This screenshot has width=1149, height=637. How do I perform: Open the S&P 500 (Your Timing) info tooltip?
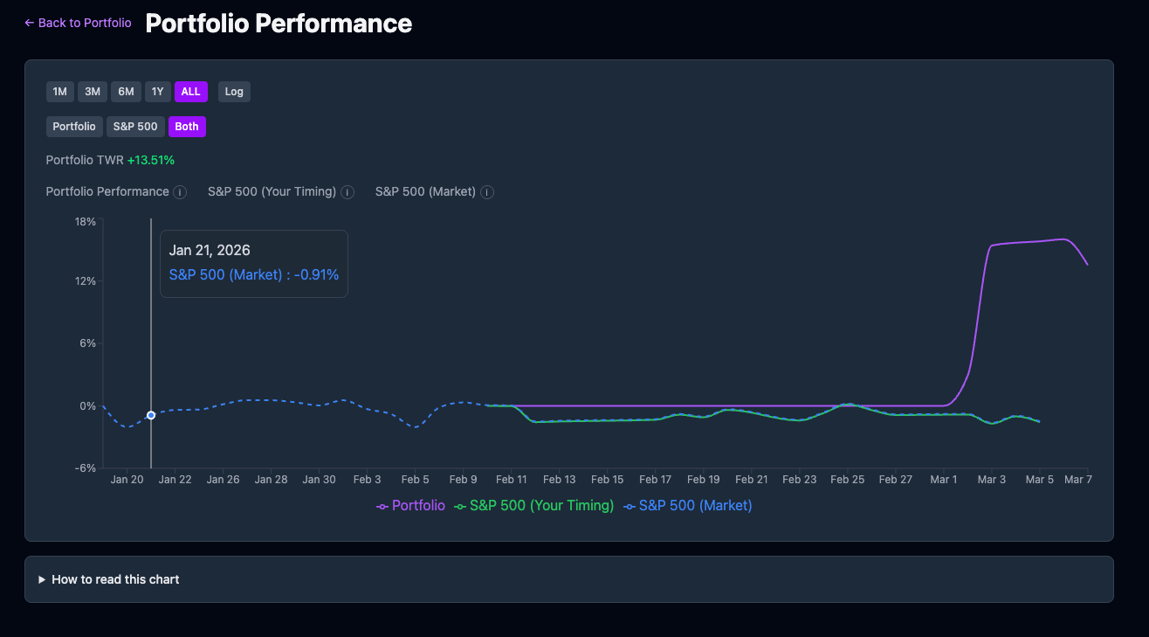tap(347, 191)
